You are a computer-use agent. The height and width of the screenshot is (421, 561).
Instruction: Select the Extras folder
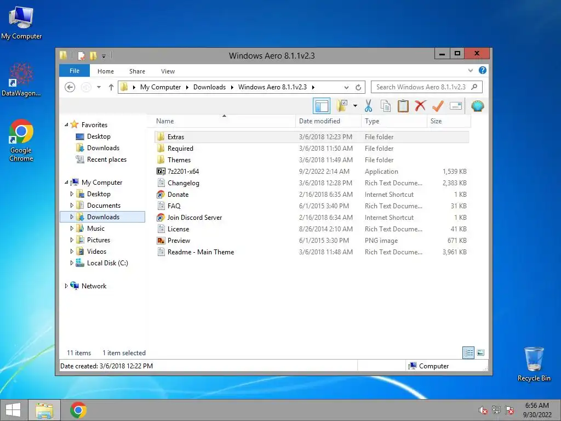(x=312, y=136)
